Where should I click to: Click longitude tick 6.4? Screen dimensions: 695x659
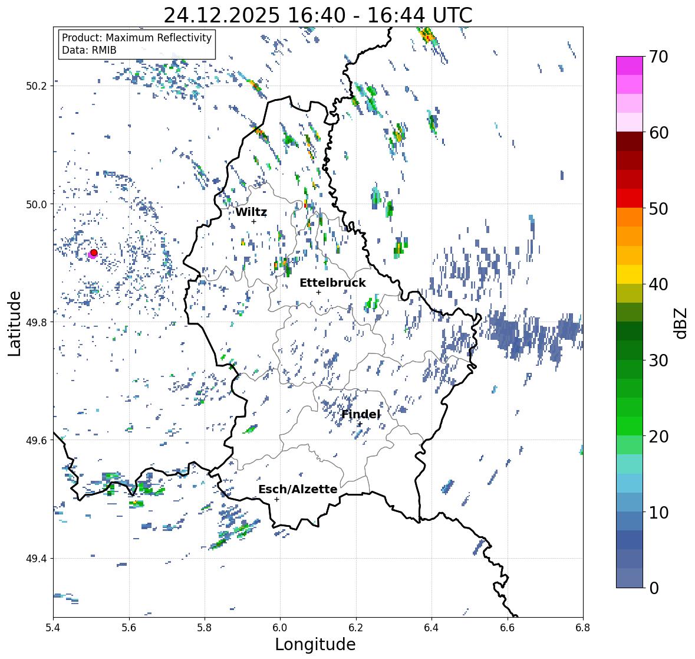[432, 627]
